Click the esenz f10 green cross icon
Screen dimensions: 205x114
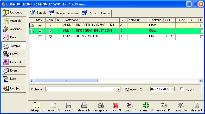pyautogui.click(x=146, y=105)
